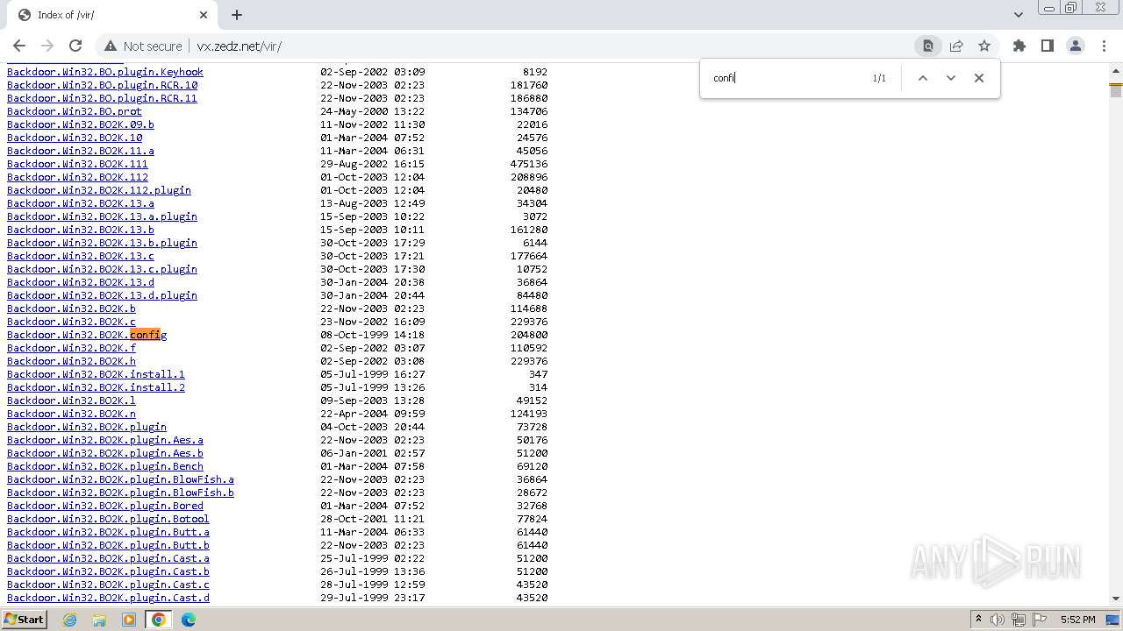Click the address bar URL
The width and height of the screenshot is (1123, 631).
tap(239, 46)
